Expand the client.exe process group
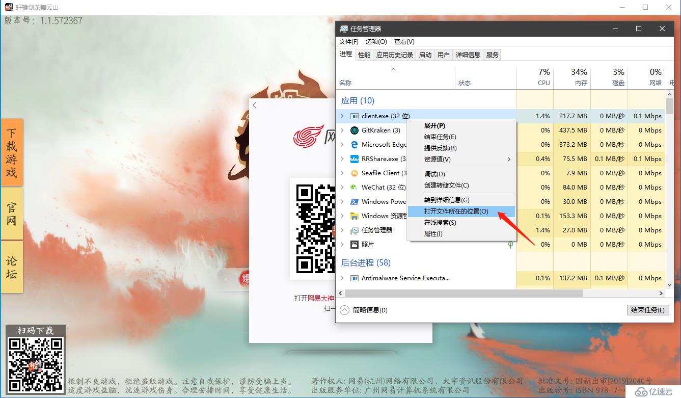The width and height of the screenshot is (681, 398). (342, 116)
